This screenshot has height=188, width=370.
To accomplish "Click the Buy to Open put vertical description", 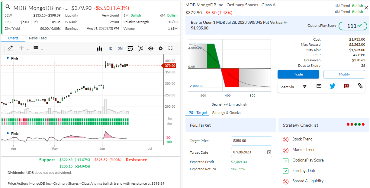I will point(239,25).
